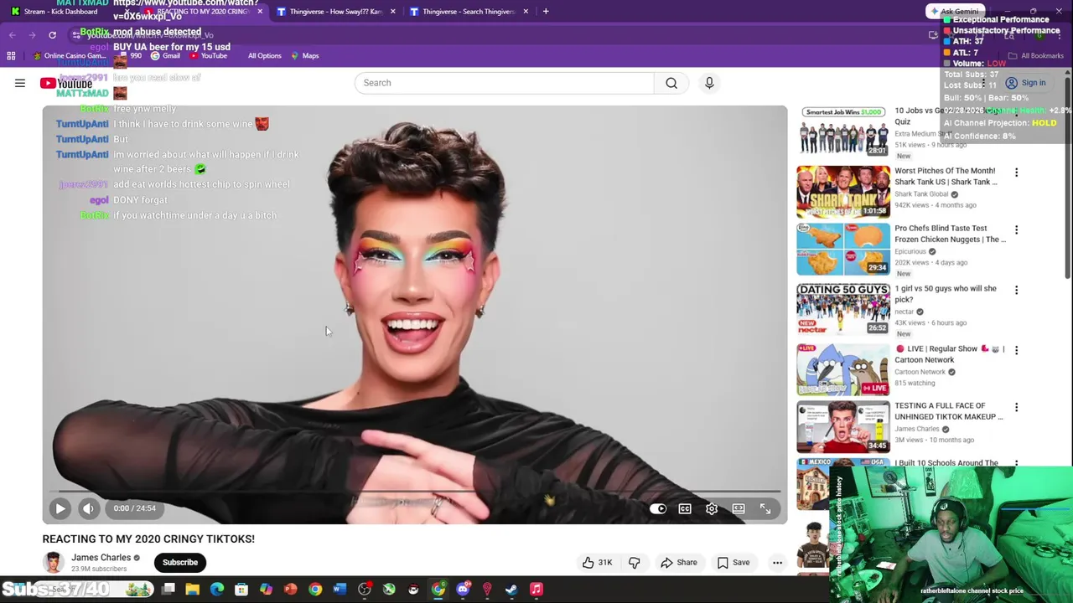The height and width of the screenshot is (603, 1073).
Task: Toggle the autoplay switch in the player
Action: pyautogui.click(x=658, y=508)
